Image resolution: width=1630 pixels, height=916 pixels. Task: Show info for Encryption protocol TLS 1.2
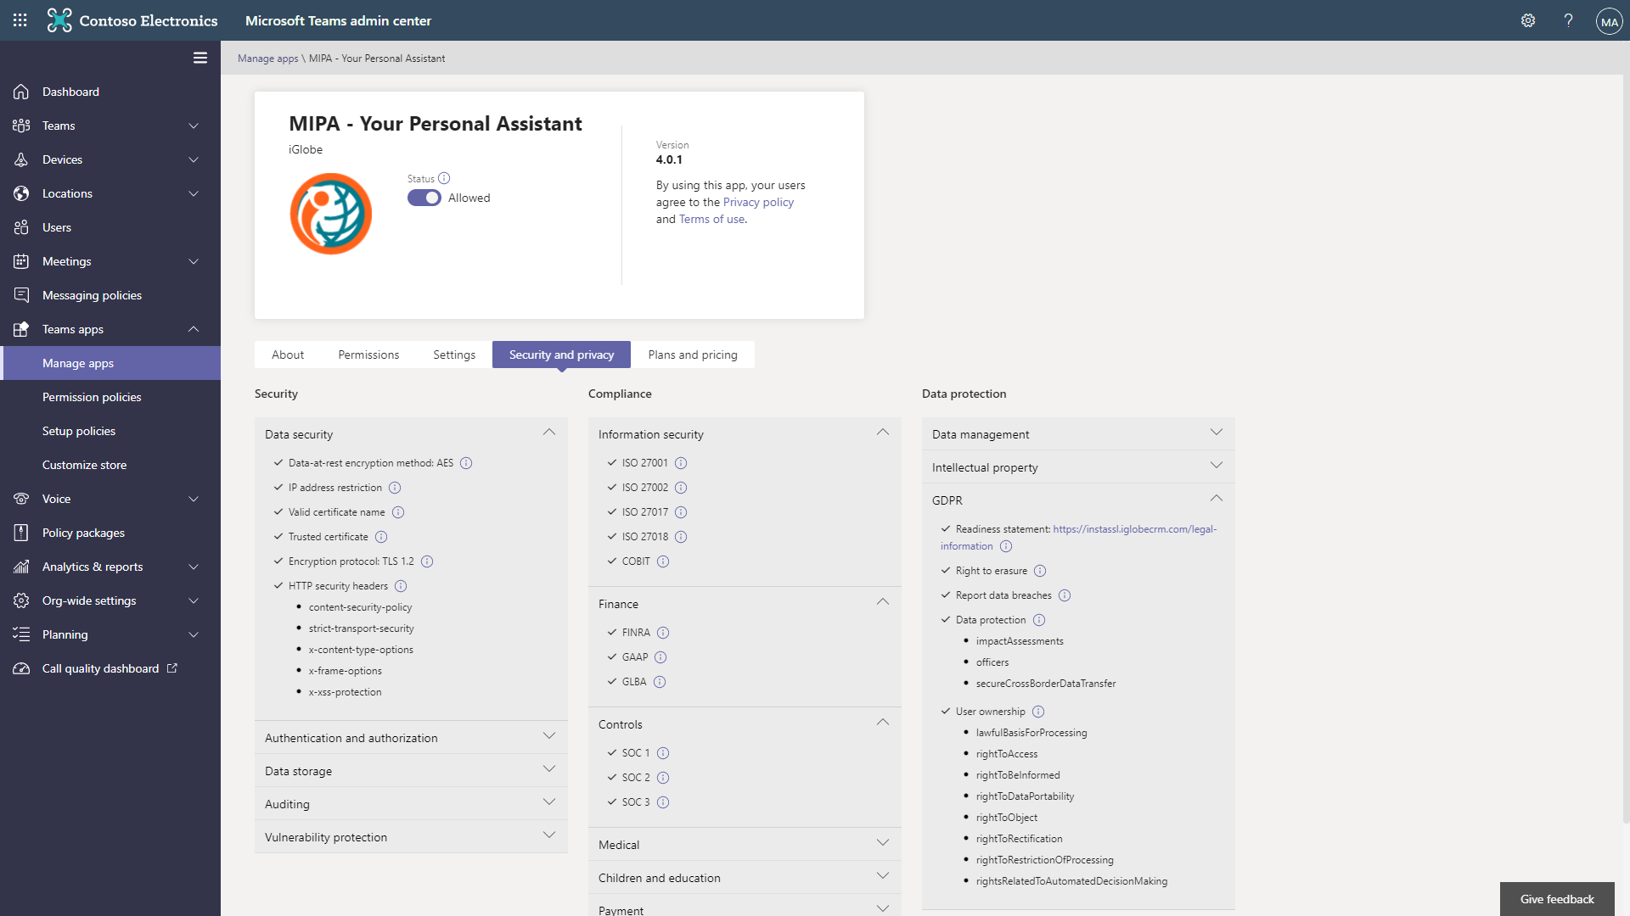[x=427, y=561]
